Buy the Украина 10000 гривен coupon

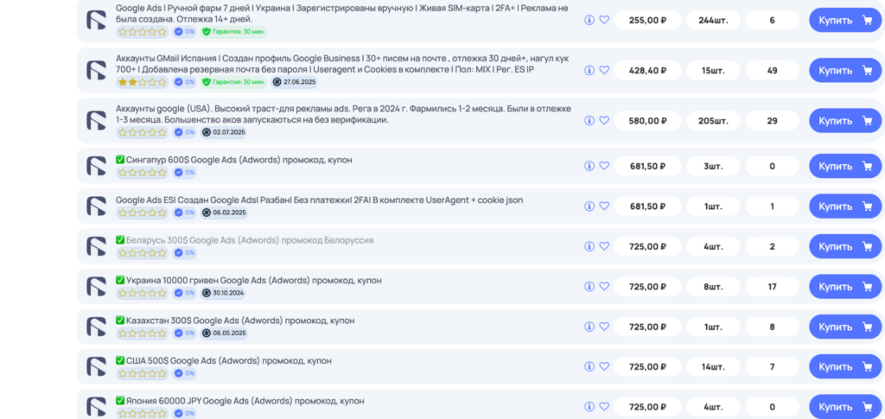pyautogui.click(x=845, y=287)
